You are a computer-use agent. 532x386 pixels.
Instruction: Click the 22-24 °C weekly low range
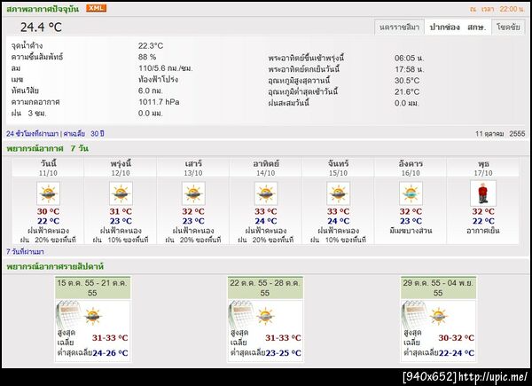click(x=457, y=353)
